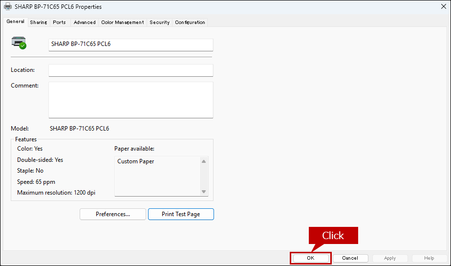Click into the Comment text box

(x=131, y=100)
